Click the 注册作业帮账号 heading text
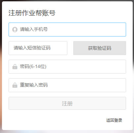134x133 pixels. [x=32, y=13]
